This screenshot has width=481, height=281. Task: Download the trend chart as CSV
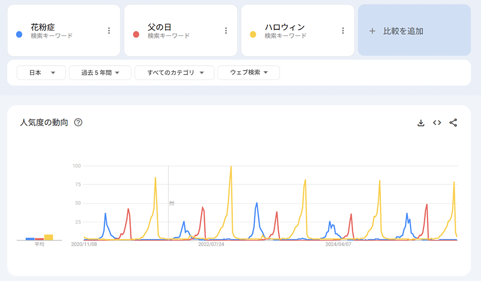(421, 123)
